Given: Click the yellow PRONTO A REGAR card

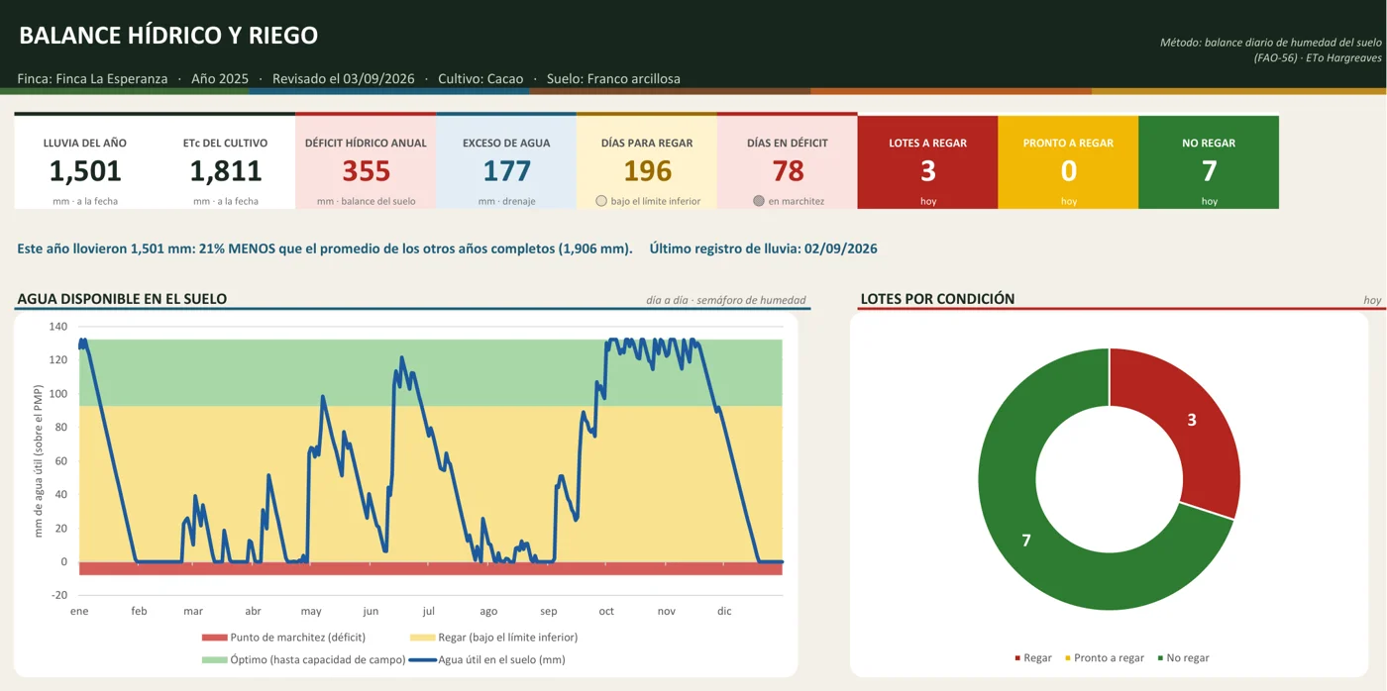Looking at the screenshot, I should tap(1068, 162).
